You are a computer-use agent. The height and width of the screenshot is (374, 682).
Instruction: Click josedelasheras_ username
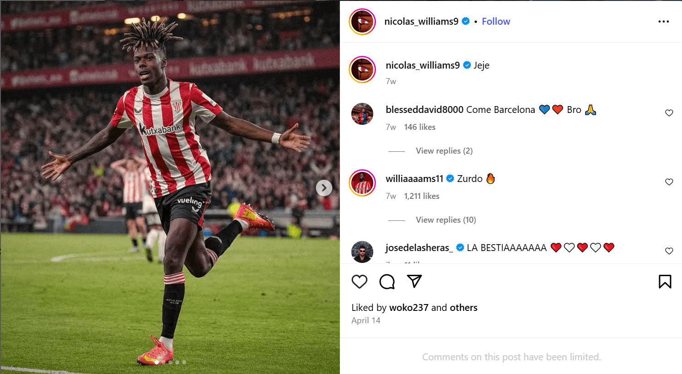coord(419,248)
